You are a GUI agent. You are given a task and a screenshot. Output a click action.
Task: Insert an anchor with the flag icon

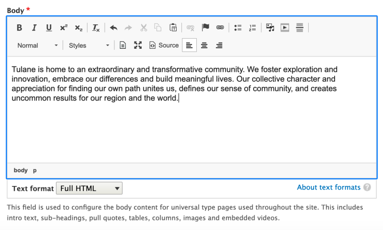(205, 28)
